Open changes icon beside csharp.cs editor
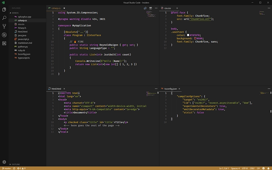The height and width of the screenshot is (170, 272). tap(145, 7)
